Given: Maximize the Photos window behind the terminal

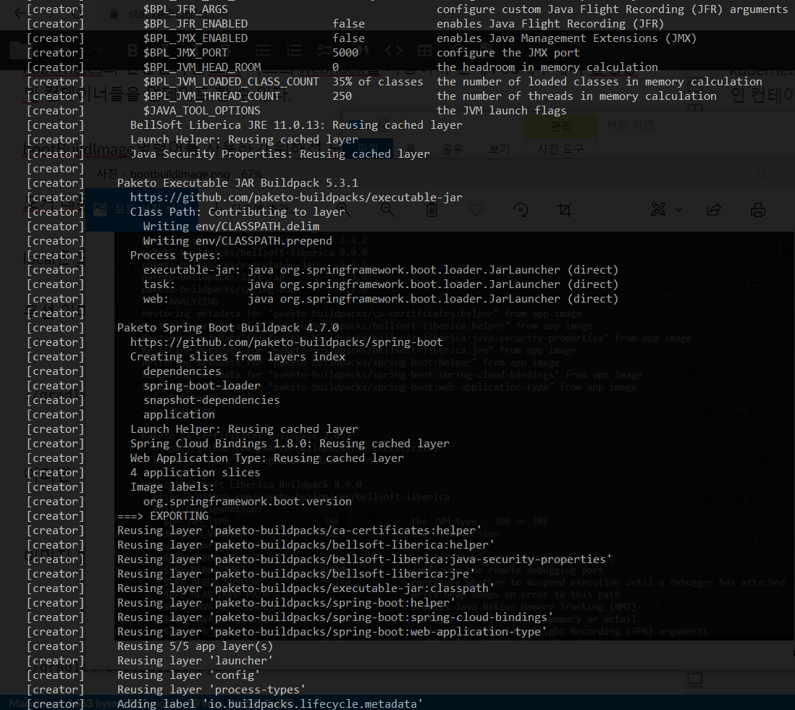Looking at the screenshot, I should (x=761, y=174).
